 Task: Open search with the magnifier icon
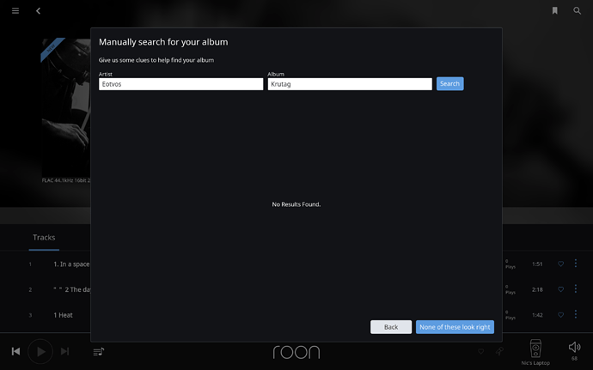click(578, 10)
